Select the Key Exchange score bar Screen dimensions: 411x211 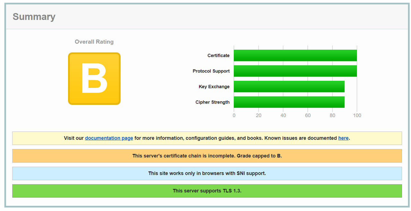[x=289, y=87]
